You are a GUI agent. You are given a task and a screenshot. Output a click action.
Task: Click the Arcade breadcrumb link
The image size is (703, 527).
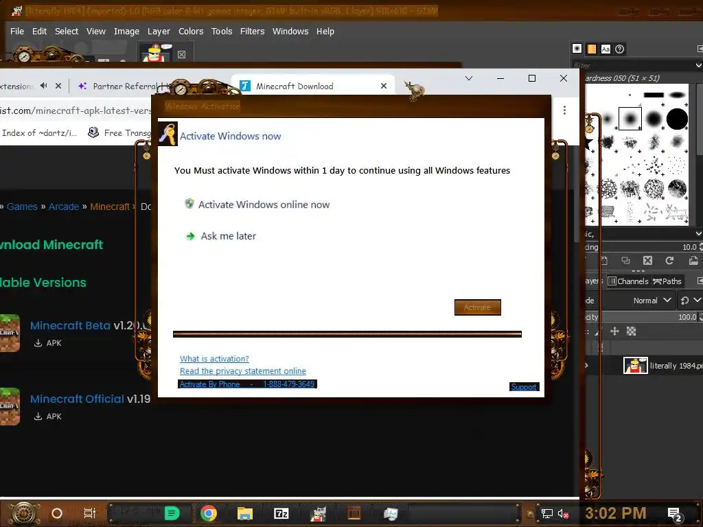point(64,207)
